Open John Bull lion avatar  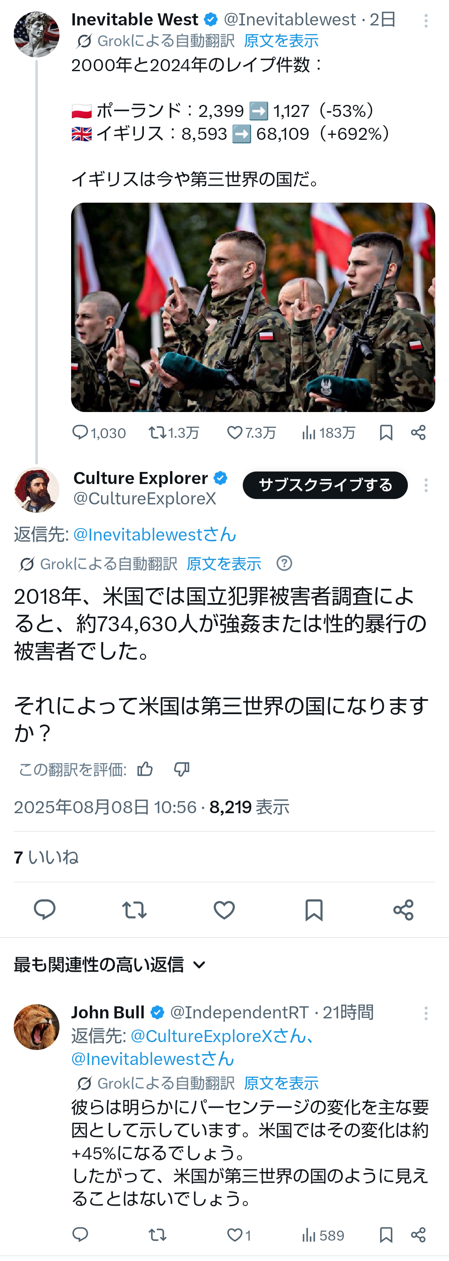(37, 1027)
